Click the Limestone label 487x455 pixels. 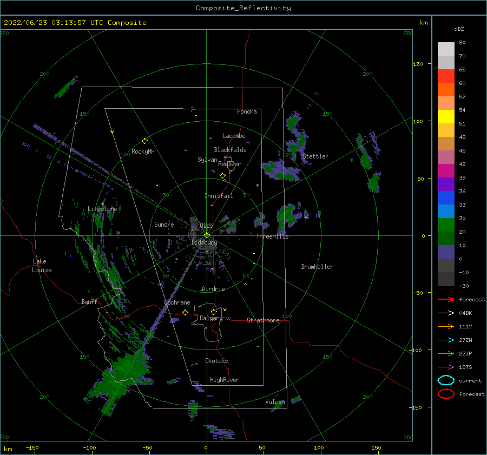(x=102, y=209)
